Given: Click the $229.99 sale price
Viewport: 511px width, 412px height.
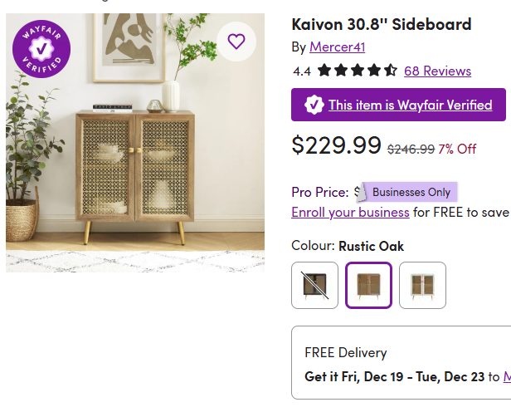Looking at the screenshot, I should tap(336, 145).
